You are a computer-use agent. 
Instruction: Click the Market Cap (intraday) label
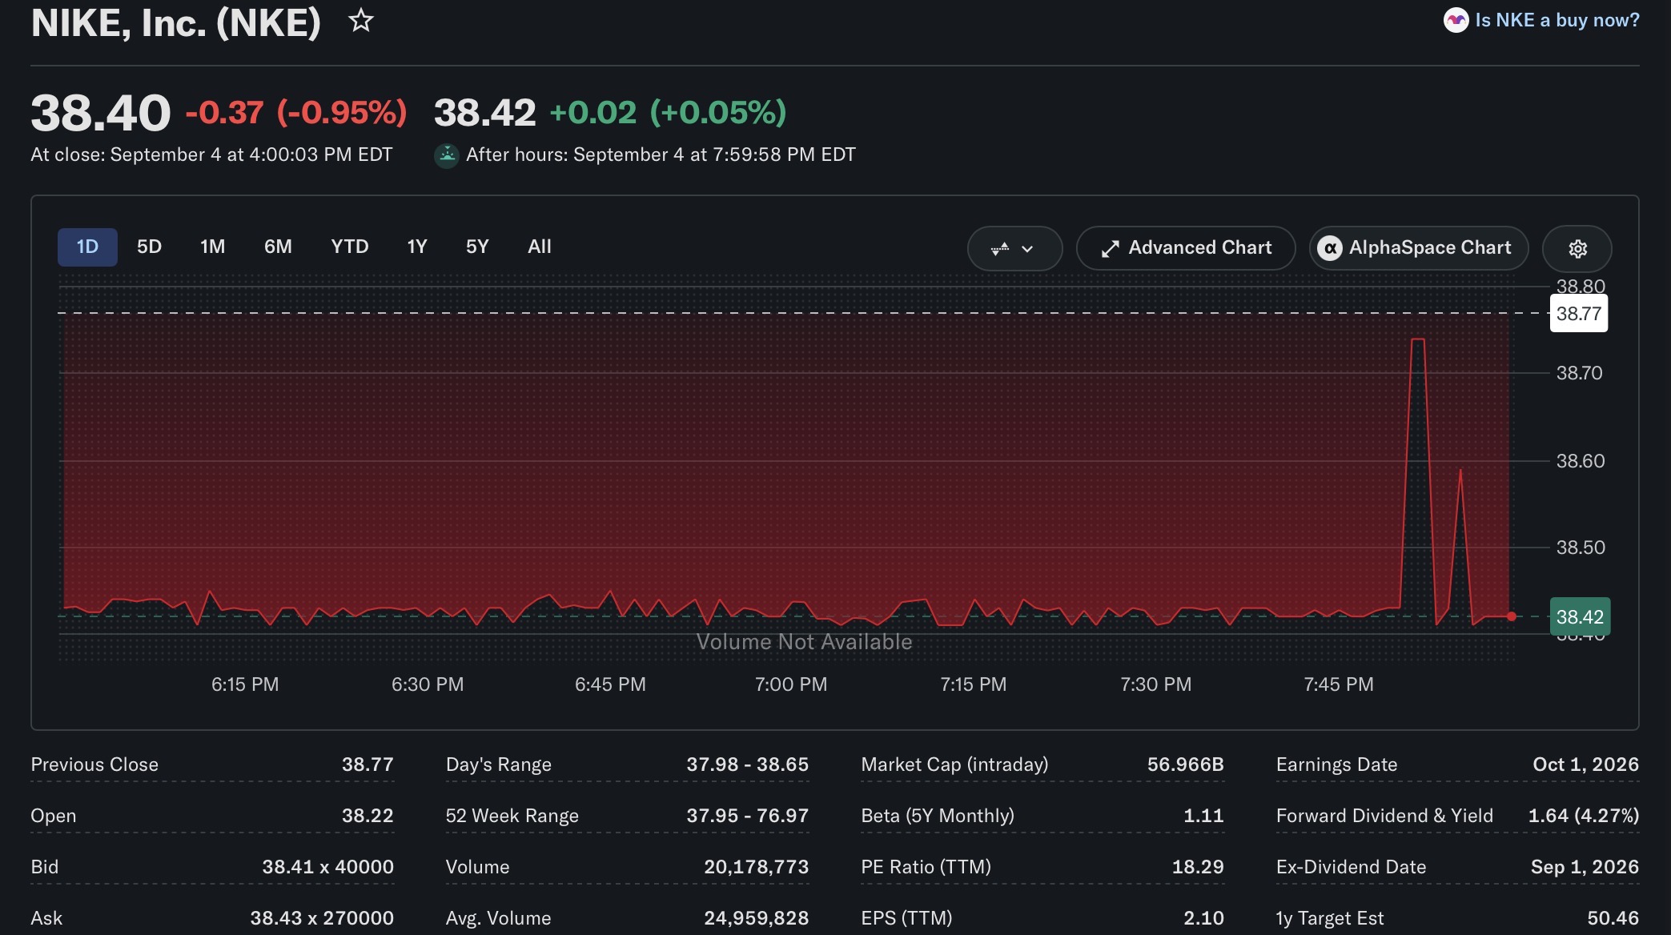point(954,764)
